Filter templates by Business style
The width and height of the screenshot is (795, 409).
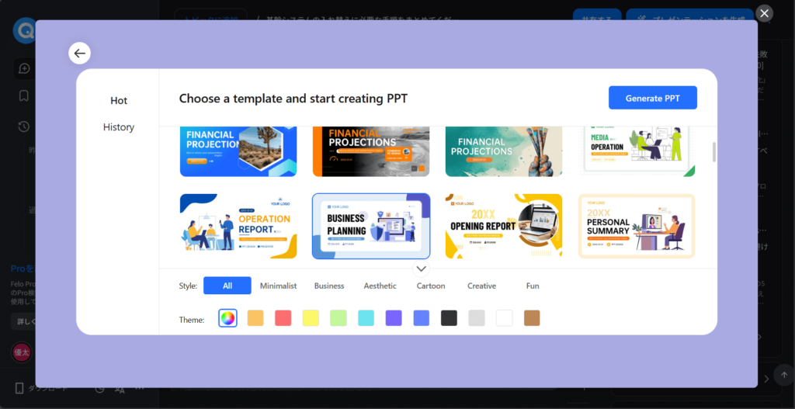[x=329, y=286]
